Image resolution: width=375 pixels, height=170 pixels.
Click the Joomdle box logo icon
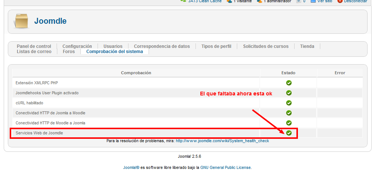coord(21,21)
